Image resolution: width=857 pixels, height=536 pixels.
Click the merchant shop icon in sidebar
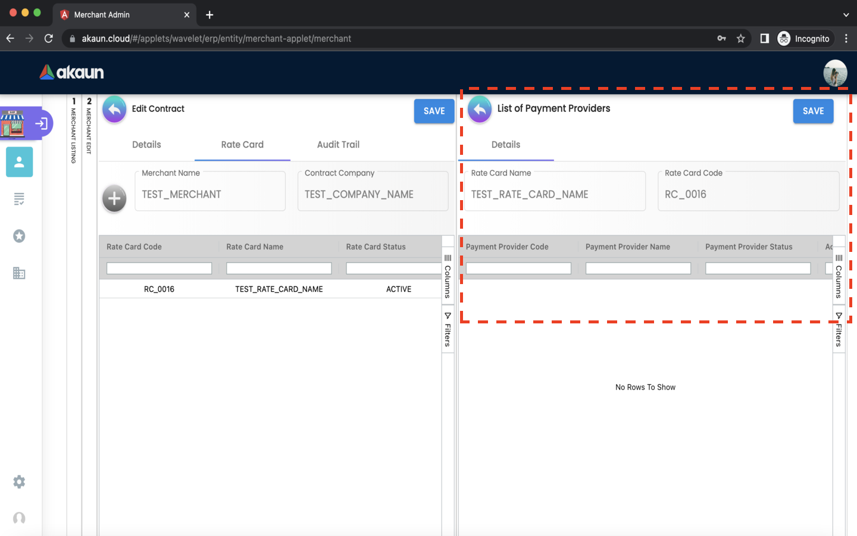click(x=13, y=123)
